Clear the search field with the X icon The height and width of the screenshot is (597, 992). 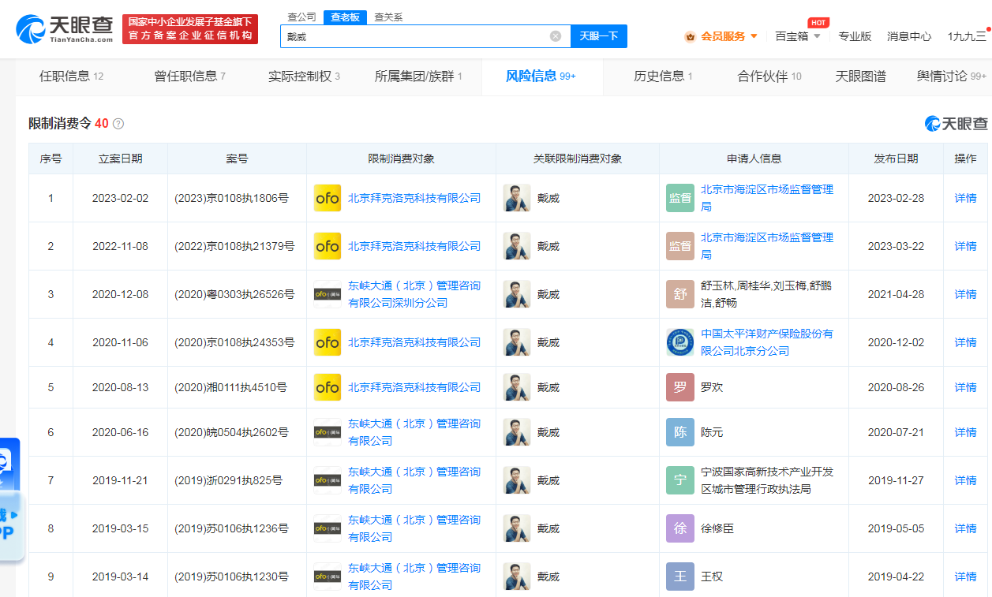556,36
